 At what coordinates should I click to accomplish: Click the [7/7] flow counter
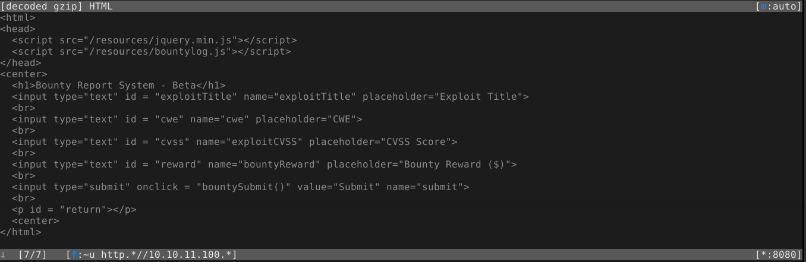(32, 255)
